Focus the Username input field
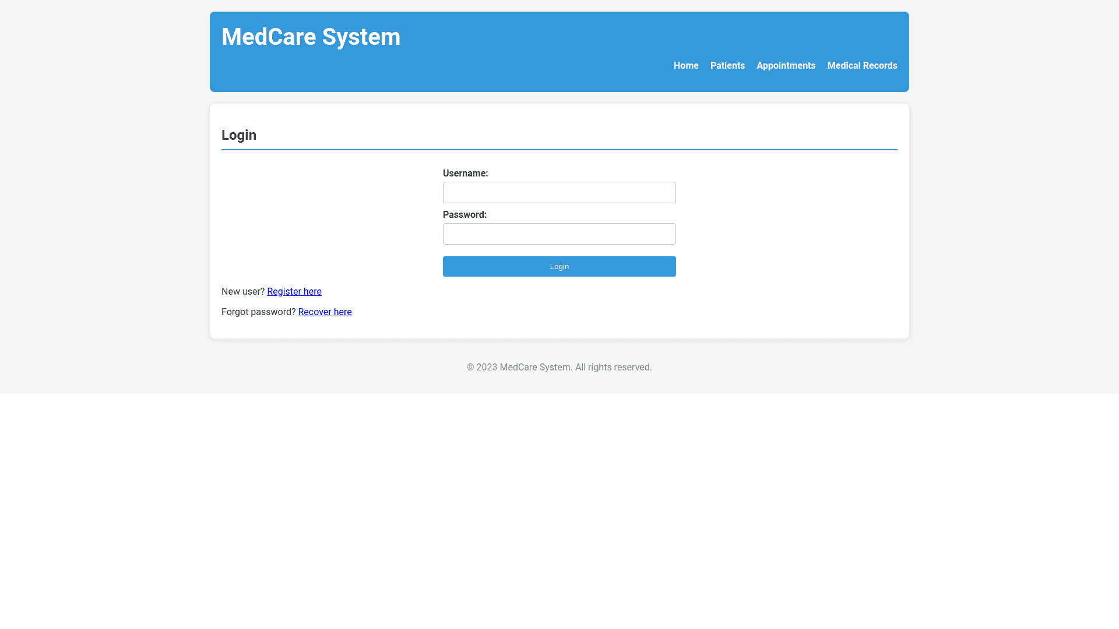Screen dimensions: 1119x629 [x=559, y=193]
